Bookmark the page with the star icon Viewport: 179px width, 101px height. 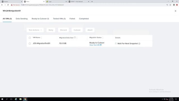[x=170, y=5]
